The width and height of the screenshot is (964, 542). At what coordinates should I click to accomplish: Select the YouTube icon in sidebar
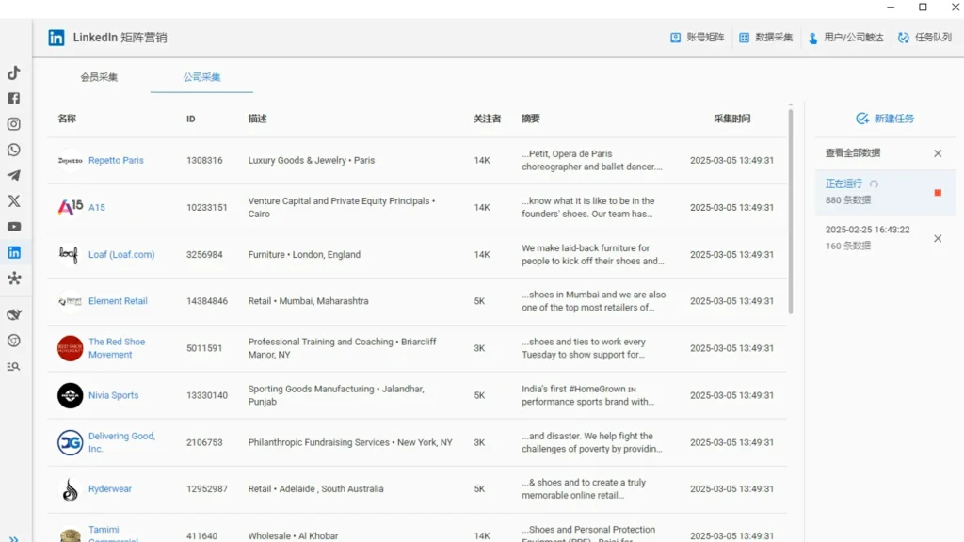[13, 226]
